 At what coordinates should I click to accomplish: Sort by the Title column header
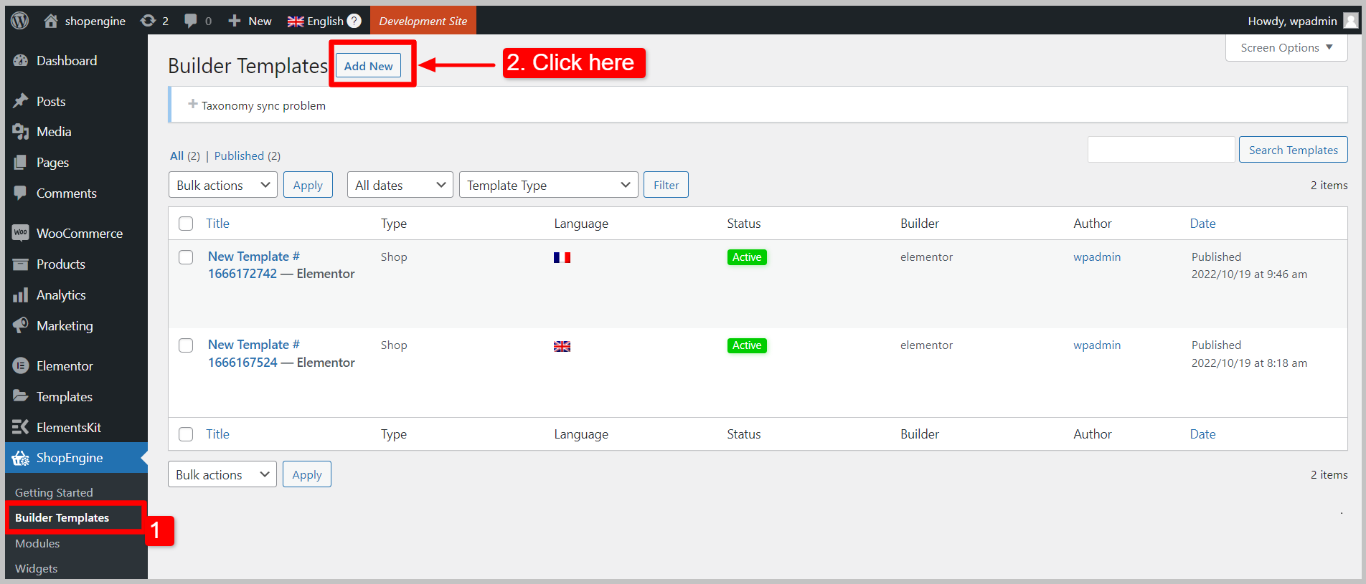(x=217, y=224)
